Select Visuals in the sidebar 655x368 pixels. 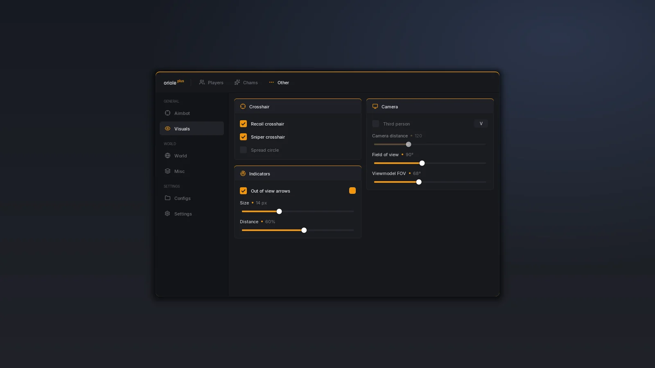pyautogui.click(x=192, y=128)
